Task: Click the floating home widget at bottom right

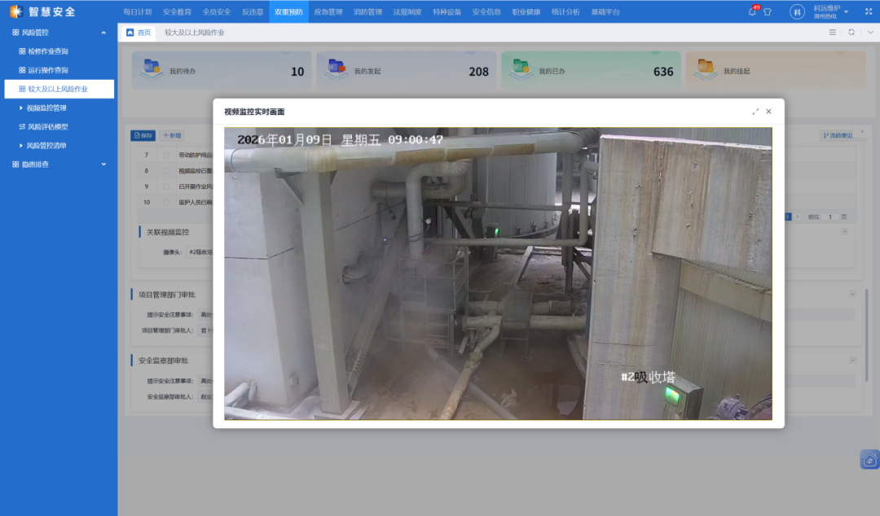Action: coord(869,459)
